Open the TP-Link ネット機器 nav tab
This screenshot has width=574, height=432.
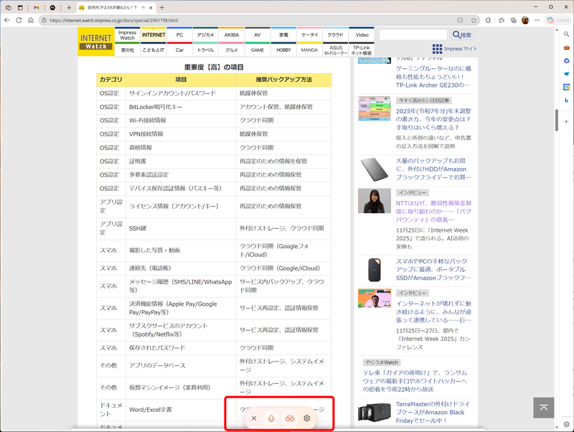click(x=362, y=50)
